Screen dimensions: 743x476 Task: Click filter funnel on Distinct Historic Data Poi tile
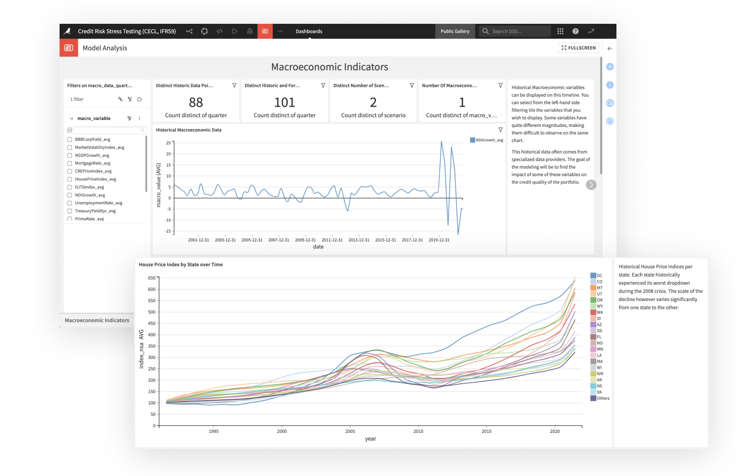point(234,85)
